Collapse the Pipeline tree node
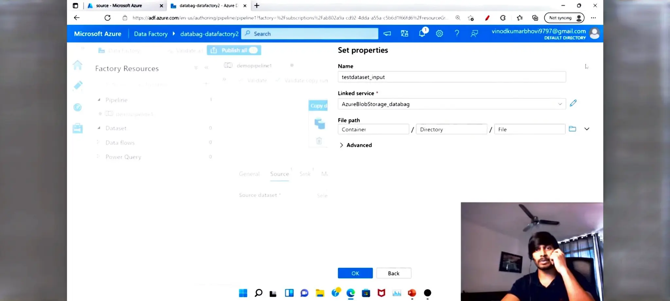Screen dimensions: 670x301 tap(99, 100)
